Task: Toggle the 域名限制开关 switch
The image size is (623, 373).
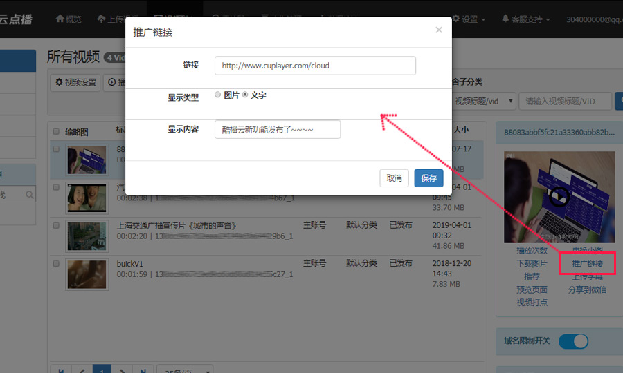Action: [572, 341]
